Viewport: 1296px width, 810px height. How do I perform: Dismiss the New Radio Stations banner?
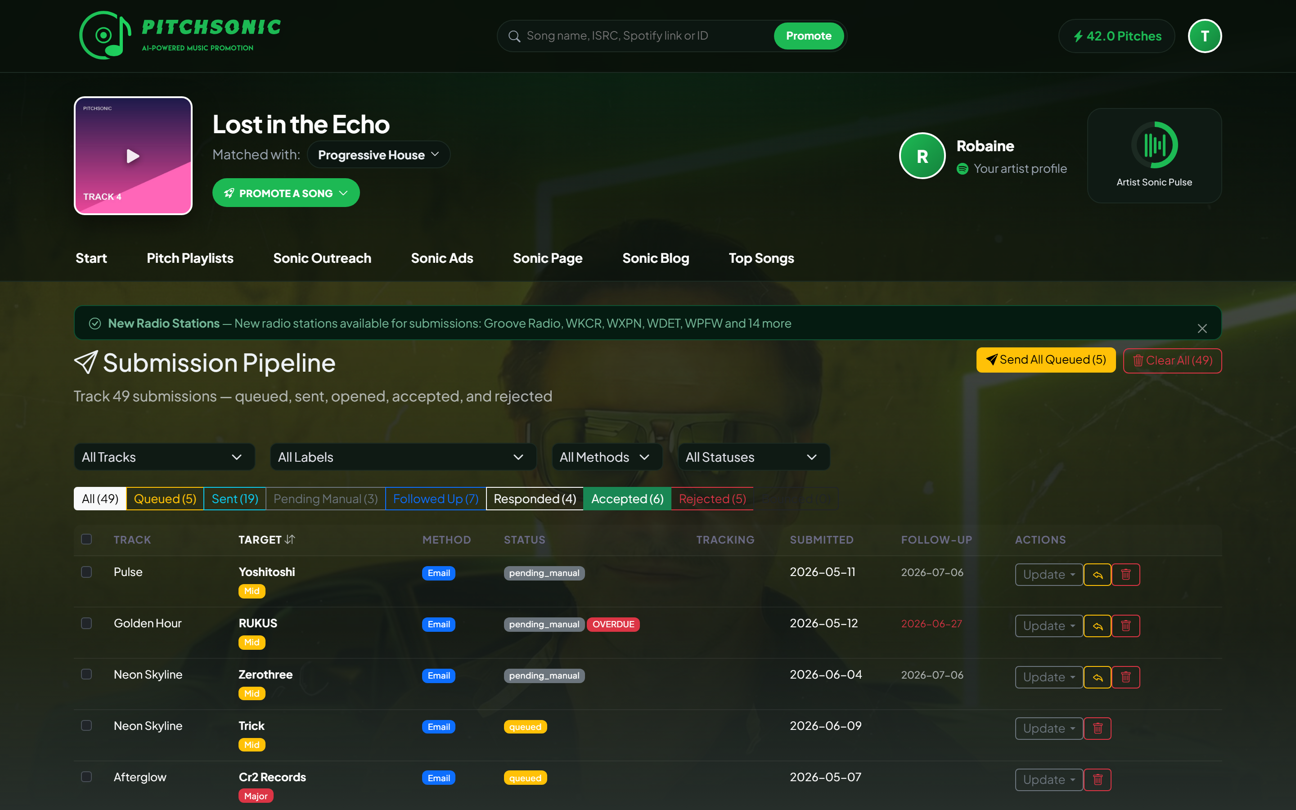(1202, 328)
